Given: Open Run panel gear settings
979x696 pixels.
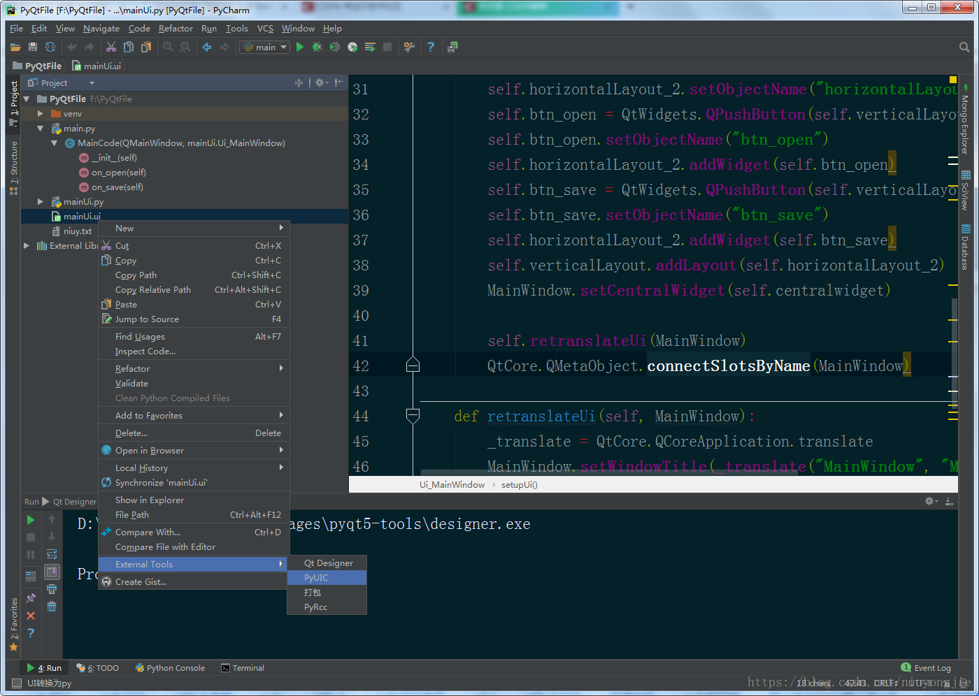Looking at the screenshot, I should [x=931, y=501].
